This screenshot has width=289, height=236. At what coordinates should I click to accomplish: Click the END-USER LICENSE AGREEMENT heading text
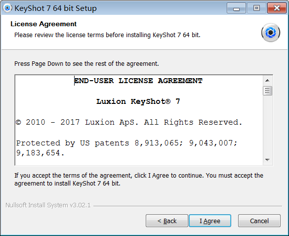[138, 81]
